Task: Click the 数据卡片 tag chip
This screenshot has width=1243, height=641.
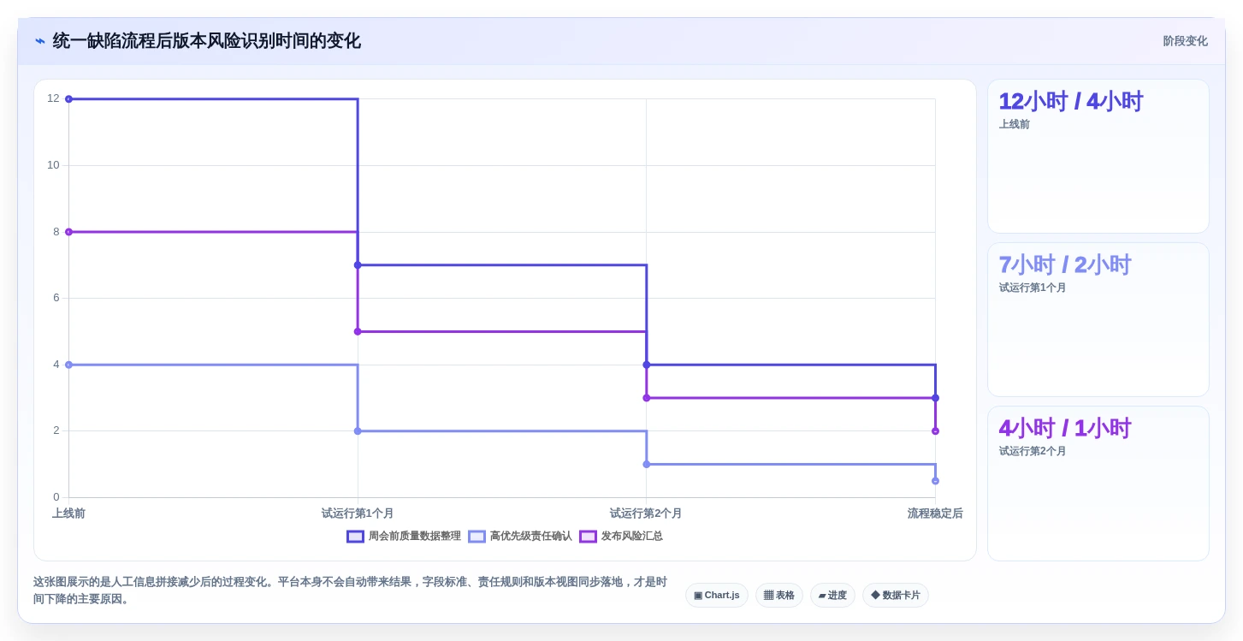Action: [896, 596]
